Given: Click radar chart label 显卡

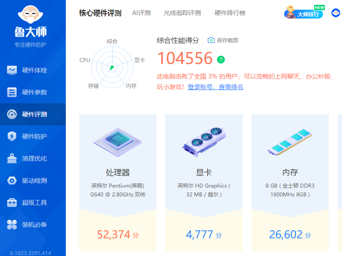Looking at the screenshot, I should 140,60.
